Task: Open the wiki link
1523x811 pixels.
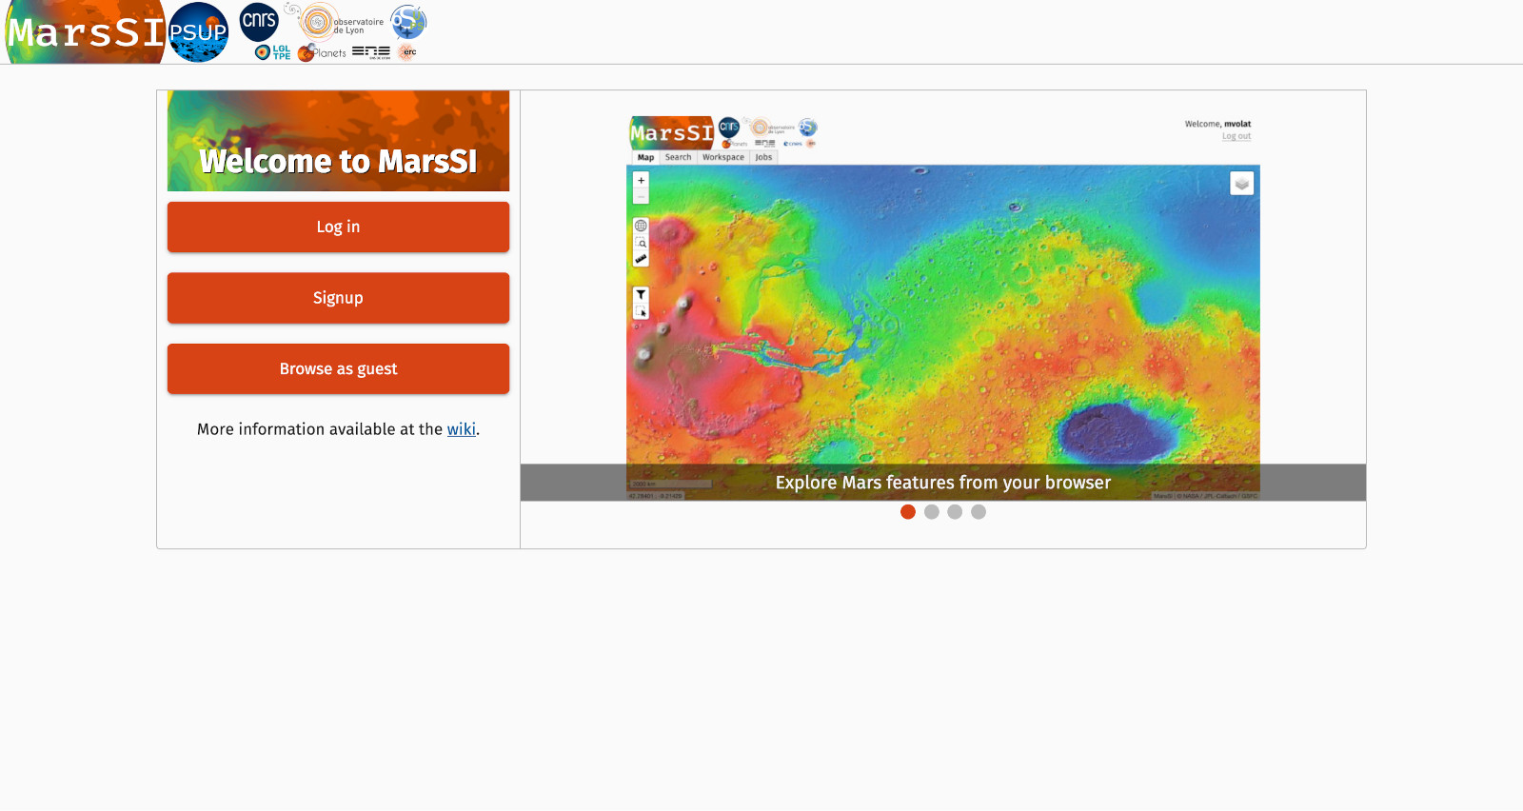Action: click(461, 429)
